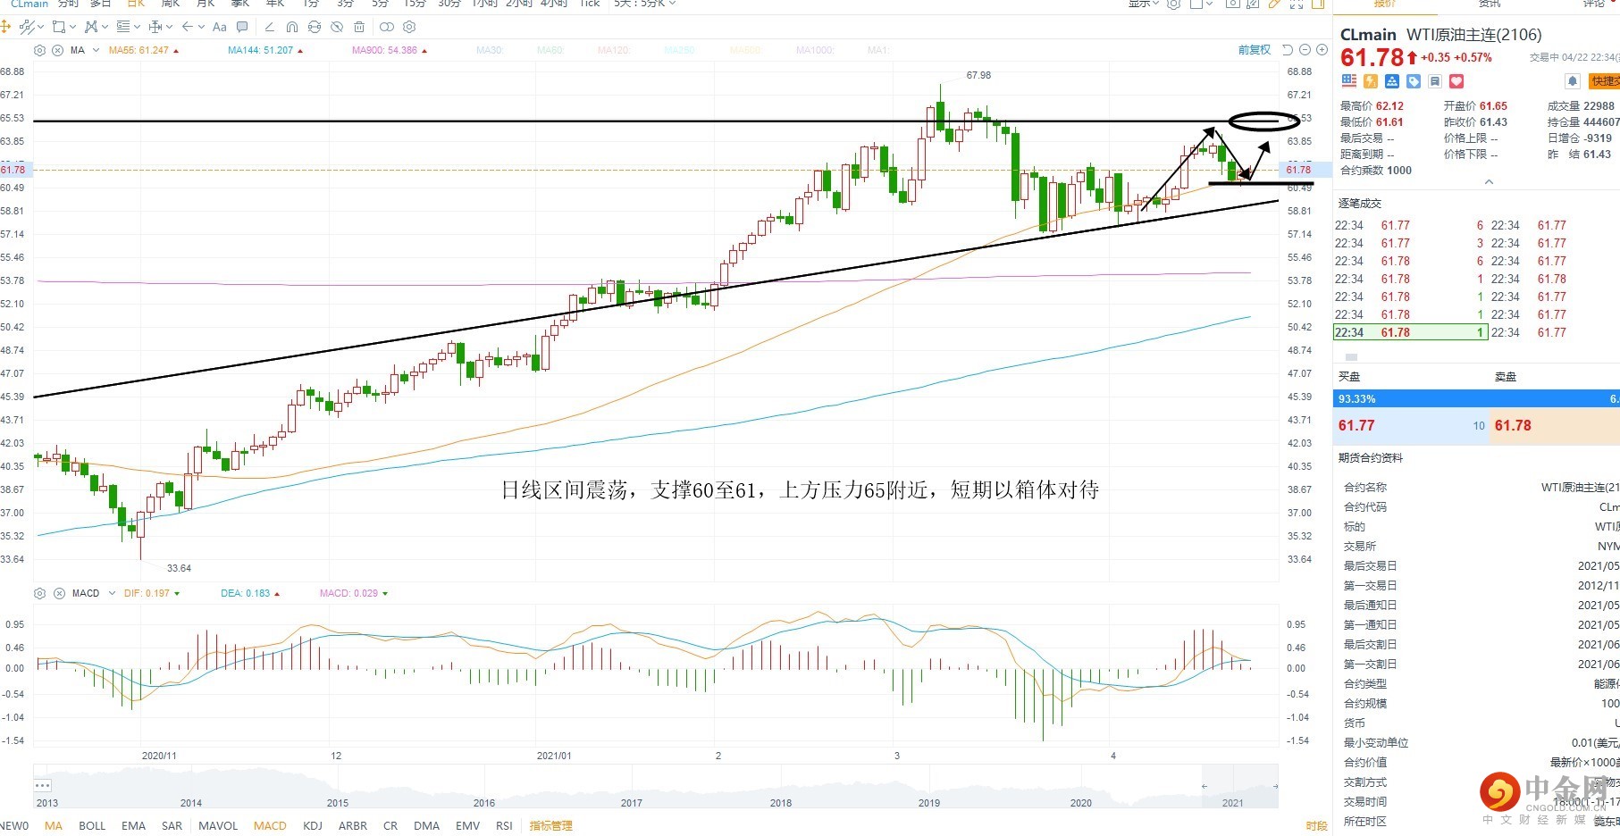1620x836 pixels.
Task: Expand the rectangle tool dropdown arrow
Action: pyautogui.click(x=72, y=27)
